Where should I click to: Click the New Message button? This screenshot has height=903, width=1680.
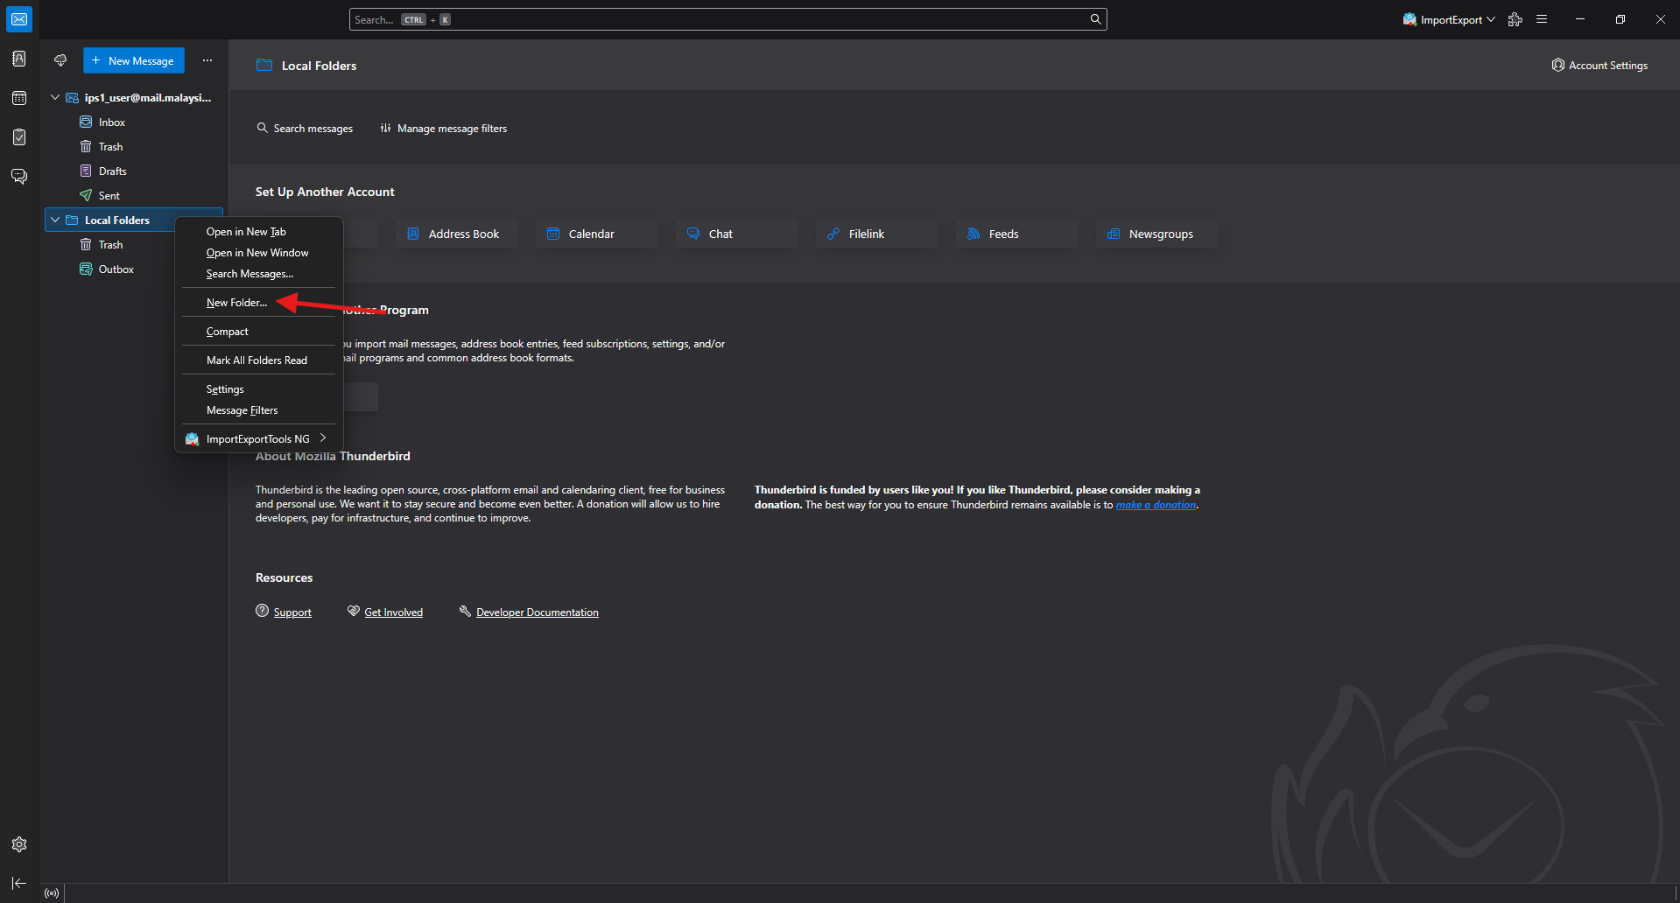(x=134, y=60)
